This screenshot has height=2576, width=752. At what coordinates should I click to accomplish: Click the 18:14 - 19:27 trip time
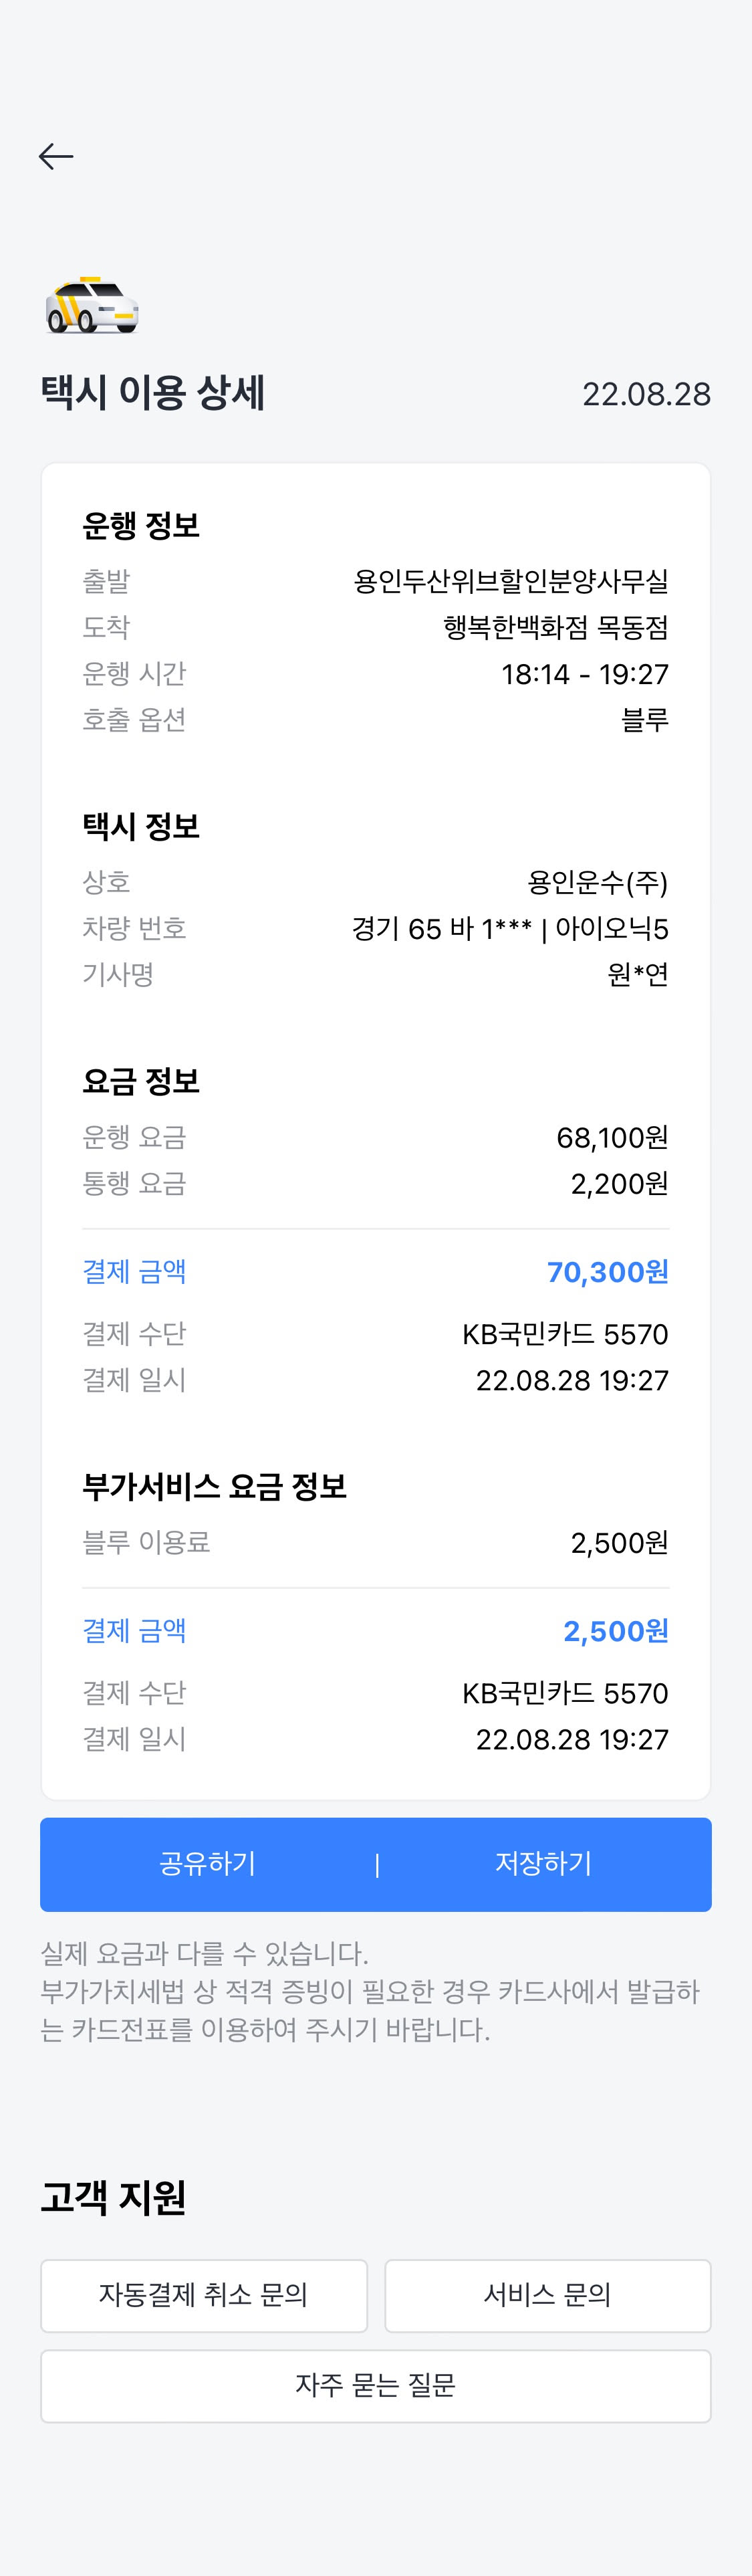(584, 674)
